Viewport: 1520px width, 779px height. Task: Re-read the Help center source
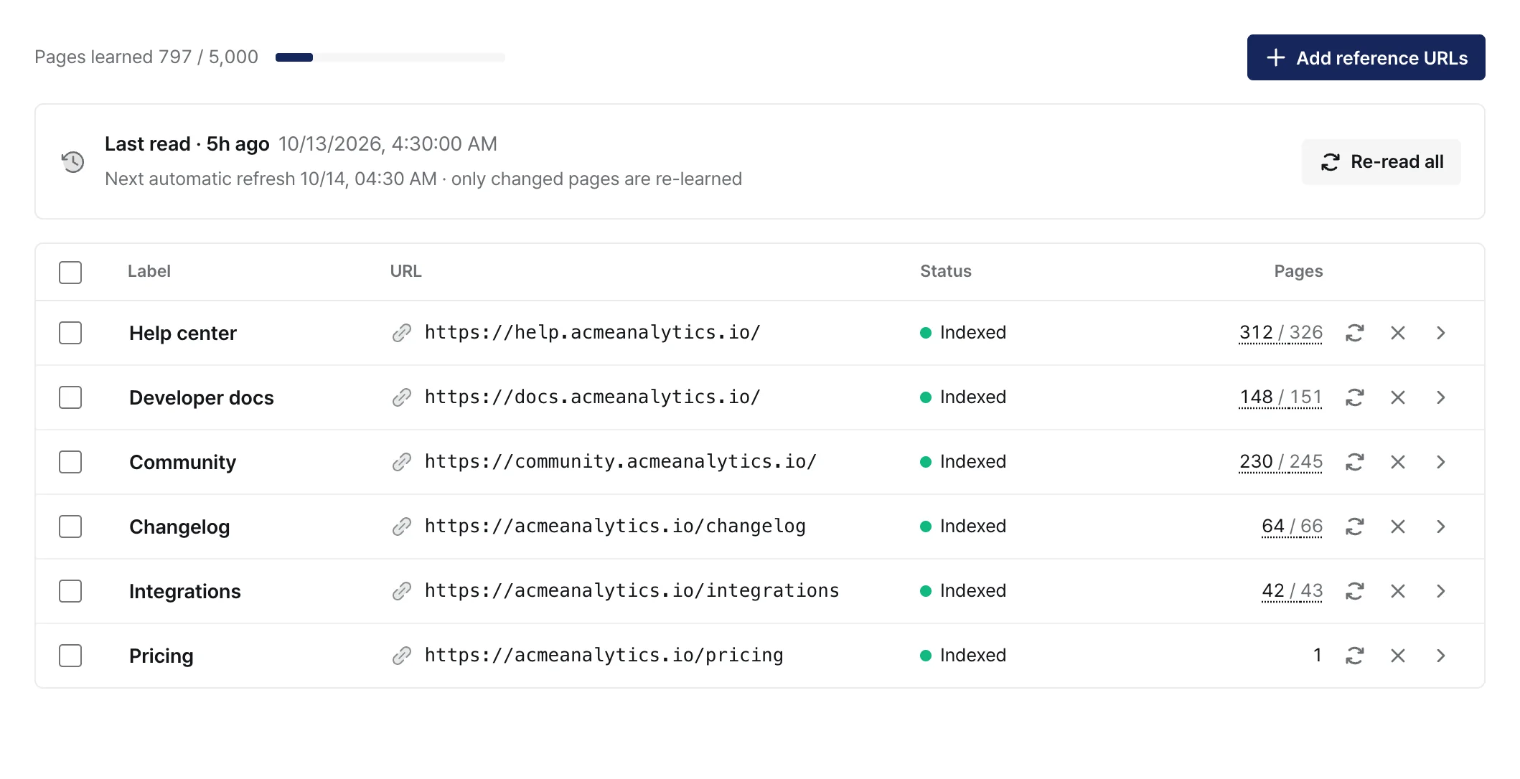point(1354,333)
